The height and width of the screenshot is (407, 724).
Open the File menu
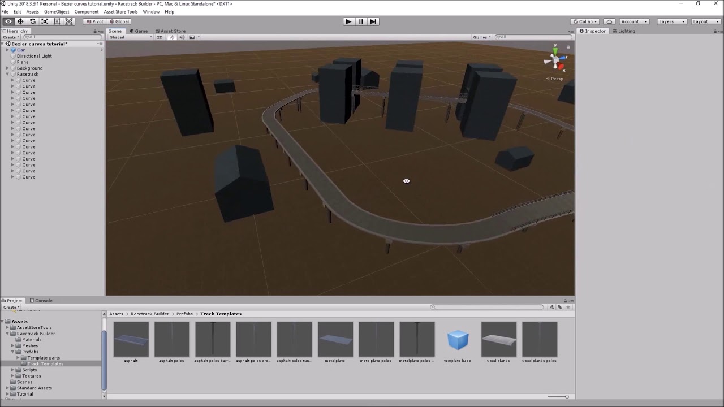(x=5, y=11)
